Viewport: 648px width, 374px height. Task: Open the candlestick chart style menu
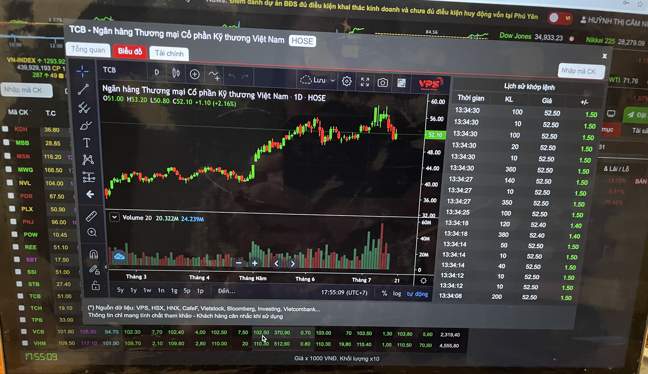coord(176,73)
